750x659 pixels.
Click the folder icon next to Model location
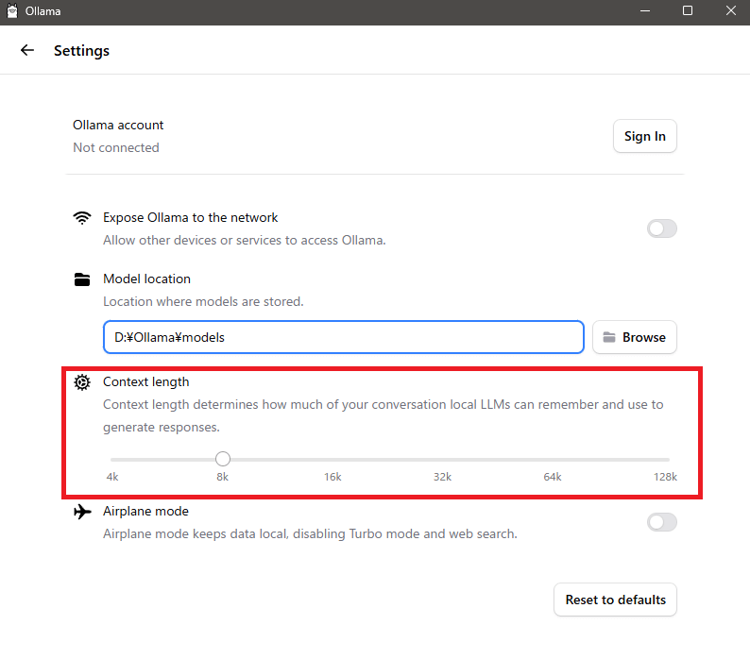click(82, 279)
